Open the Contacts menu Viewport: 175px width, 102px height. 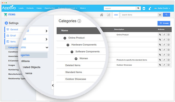click(x=30, y=8)
